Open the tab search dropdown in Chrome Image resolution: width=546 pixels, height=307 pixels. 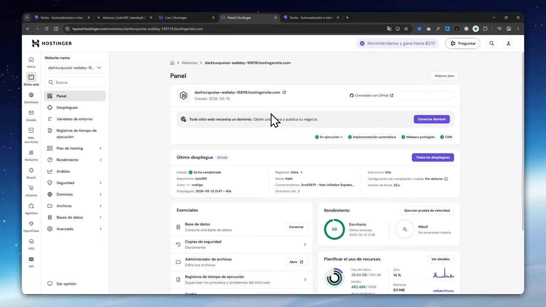pos(27,17)
